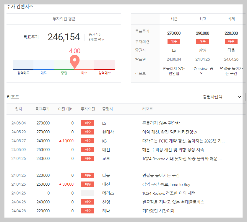Click the 증권사 column header in report table
247x222 pixels.
[108, 109]
